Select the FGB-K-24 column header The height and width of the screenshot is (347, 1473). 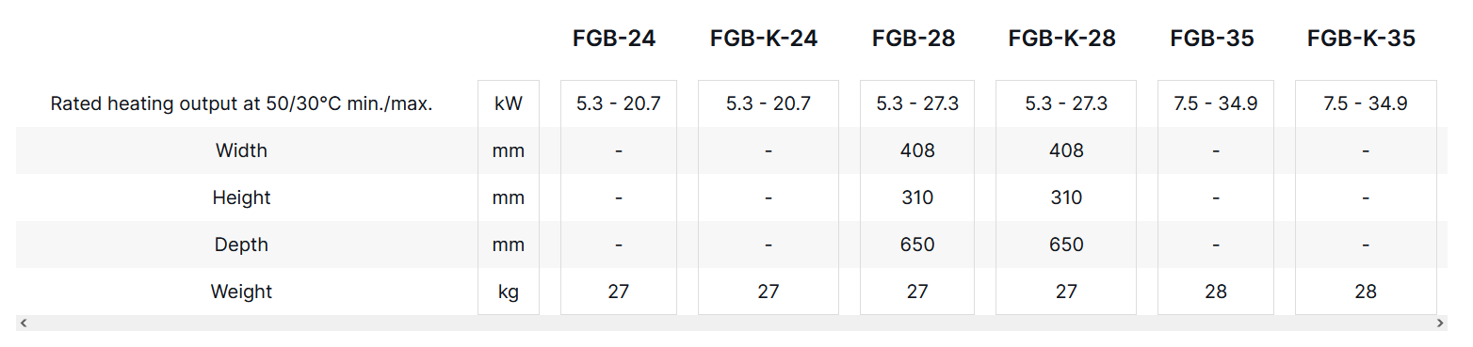pyautogui.click(x=764, y=39)
